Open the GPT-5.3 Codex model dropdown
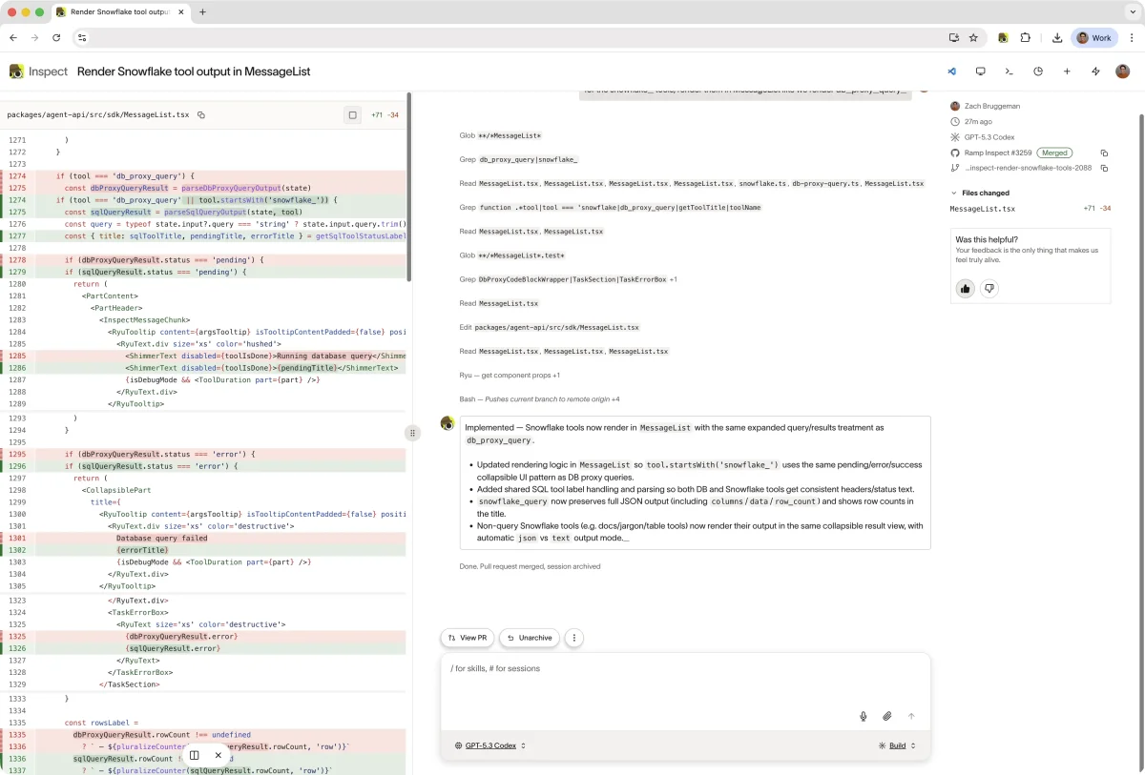The height and width of the screenshot is (775, 1145). point(489,745)
